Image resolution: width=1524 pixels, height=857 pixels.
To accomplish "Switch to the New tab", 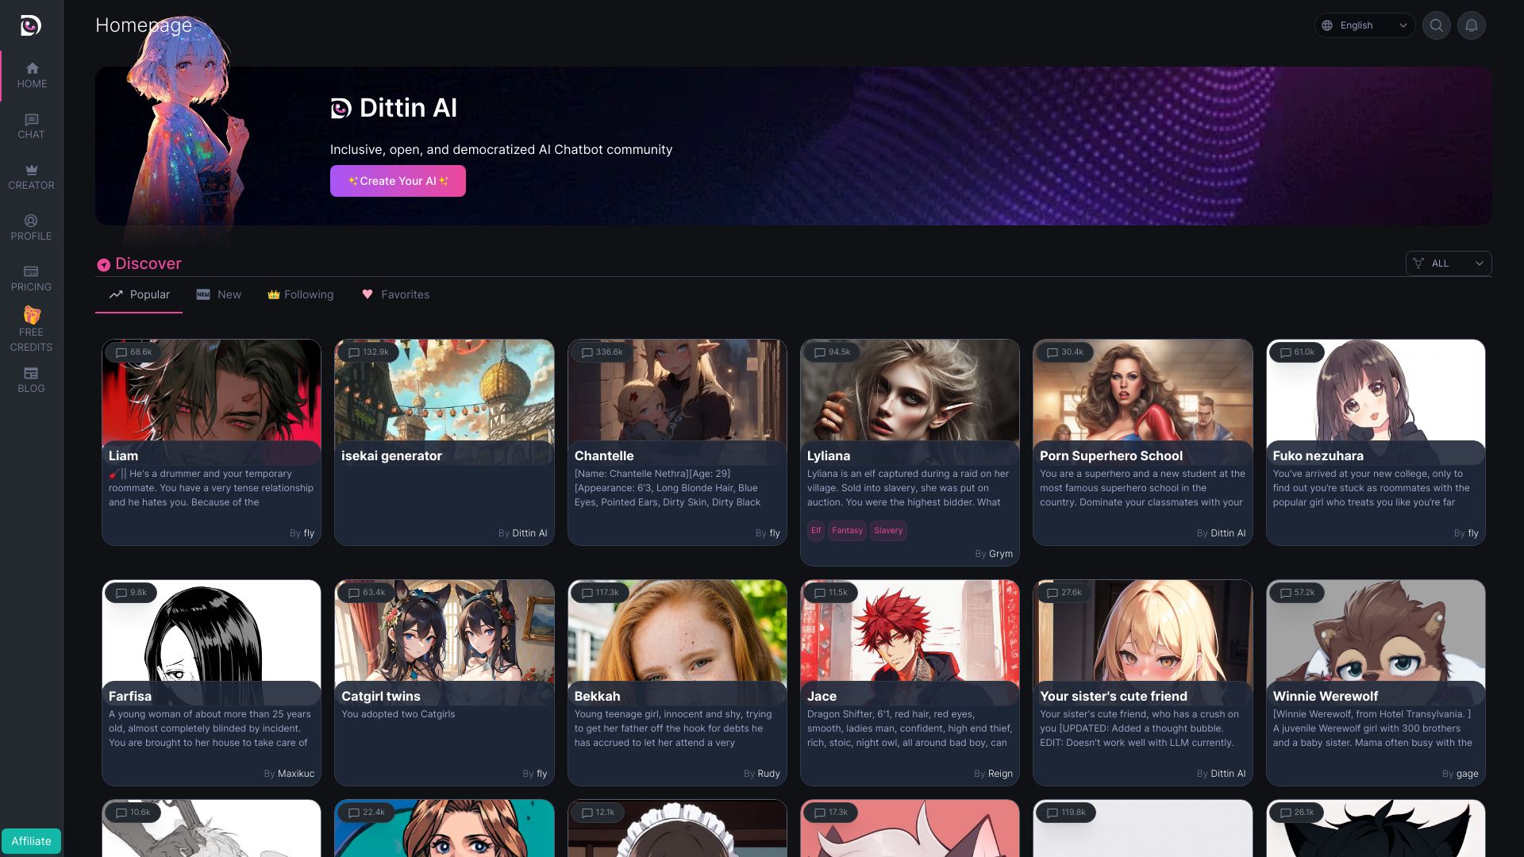I will pyautogui.click(x=229, y=294).
